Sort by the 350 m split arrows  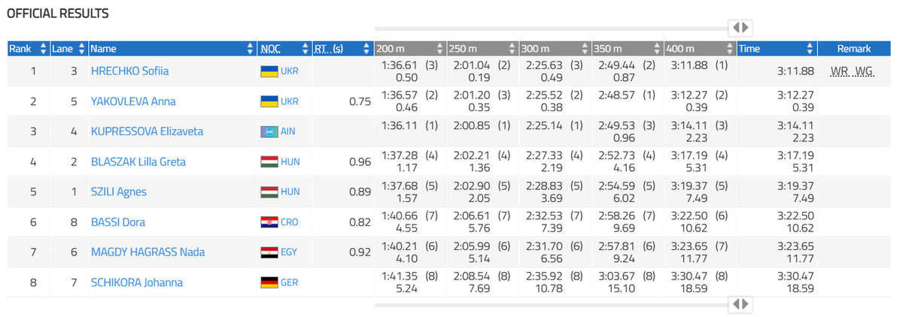pos(657,49)
